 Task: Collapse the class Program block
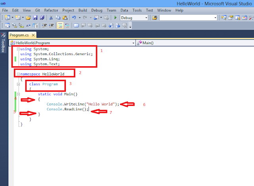click(x=18, y=84)
